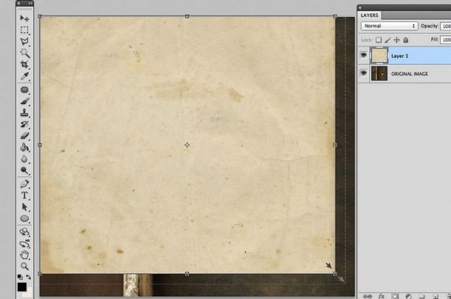
Task: Select the ORIGINAL IMAGE layer
Action: coord(412,74)
